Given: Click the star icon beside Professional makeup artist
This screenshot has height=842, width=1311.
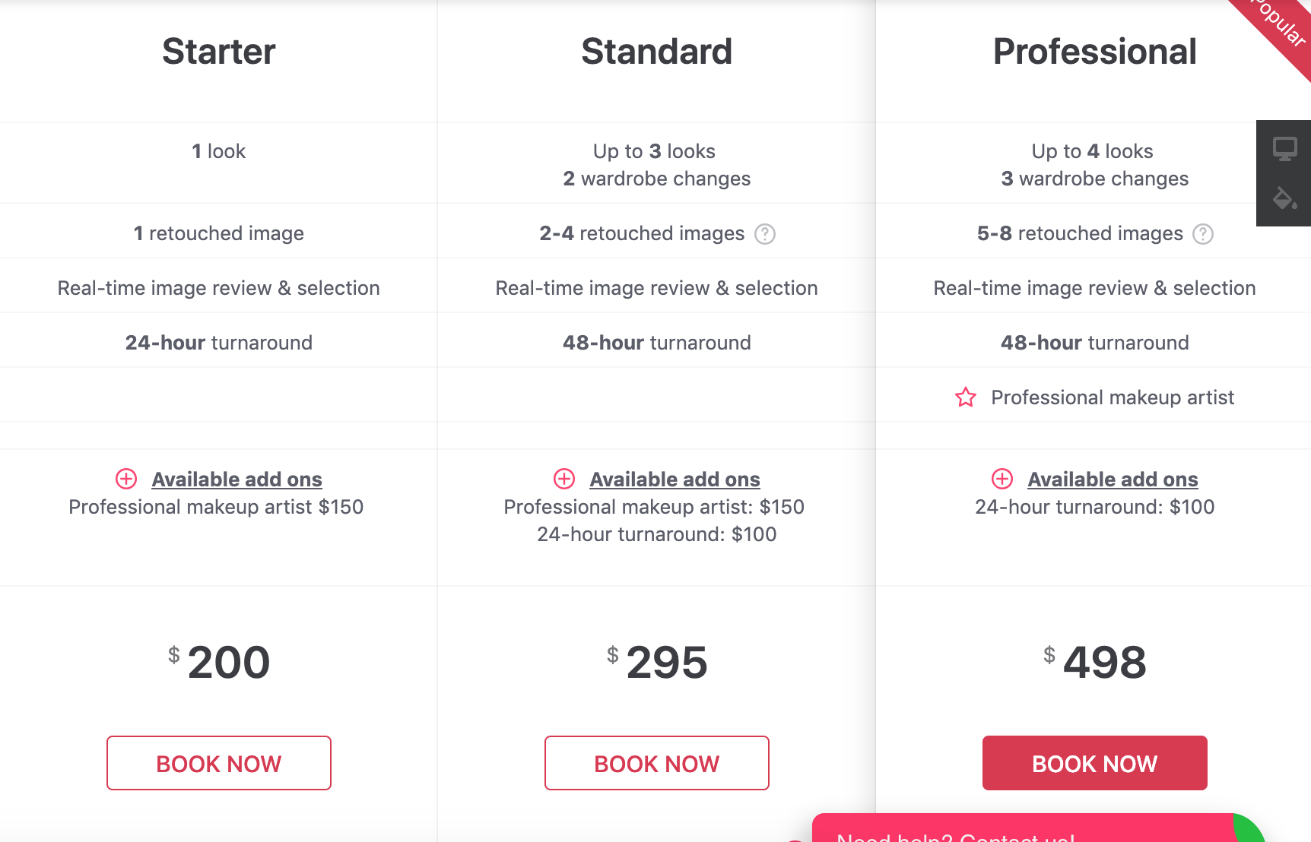Looking at the screenshot, I should [x=966, y=397].
